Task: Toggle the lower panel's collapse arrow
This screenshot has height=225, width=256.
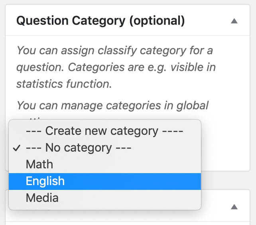Action: [234, 207]
